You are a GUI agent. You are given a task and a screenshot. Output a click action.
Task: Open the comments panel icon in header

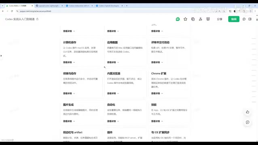point(244,19)
